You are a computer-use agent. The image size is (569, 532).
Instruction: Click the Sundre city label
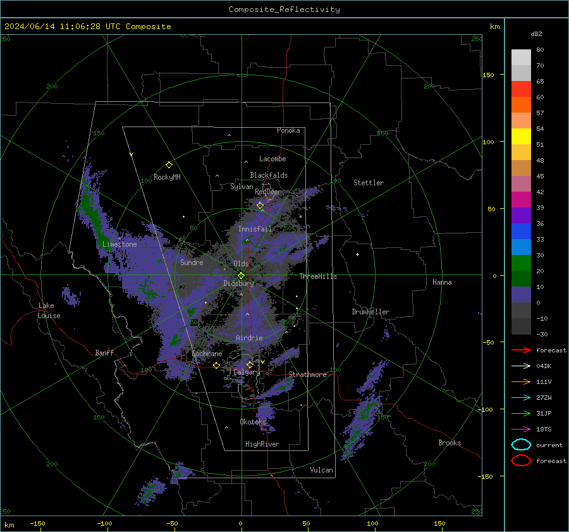(192, 262)
